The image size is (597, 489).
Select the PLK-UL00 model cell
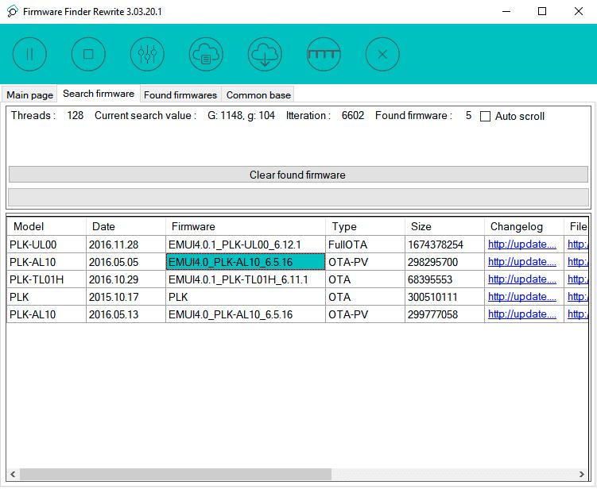click(46, 244)
